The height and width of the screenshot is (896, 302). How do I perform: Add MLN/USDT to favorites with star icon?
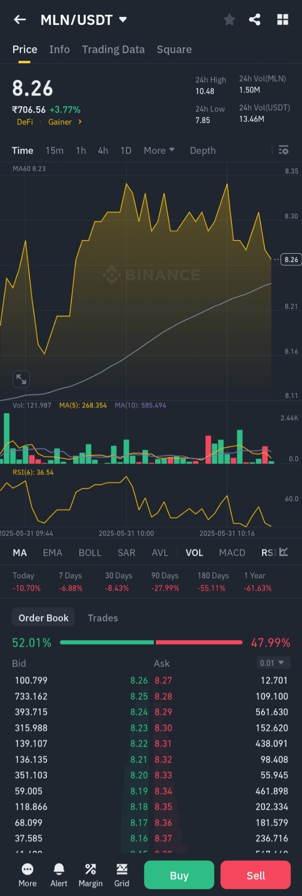[229, 20]
